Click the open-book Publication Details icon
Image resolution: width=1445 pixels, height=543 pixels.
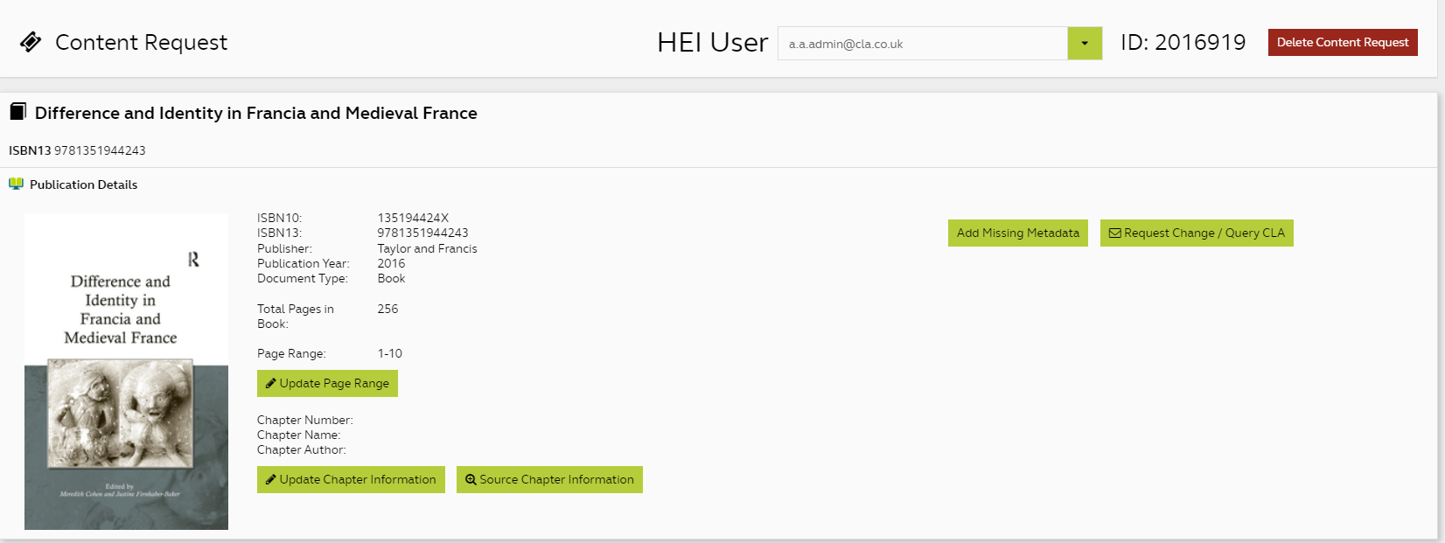pyautogui.click(x=16, y=184)
